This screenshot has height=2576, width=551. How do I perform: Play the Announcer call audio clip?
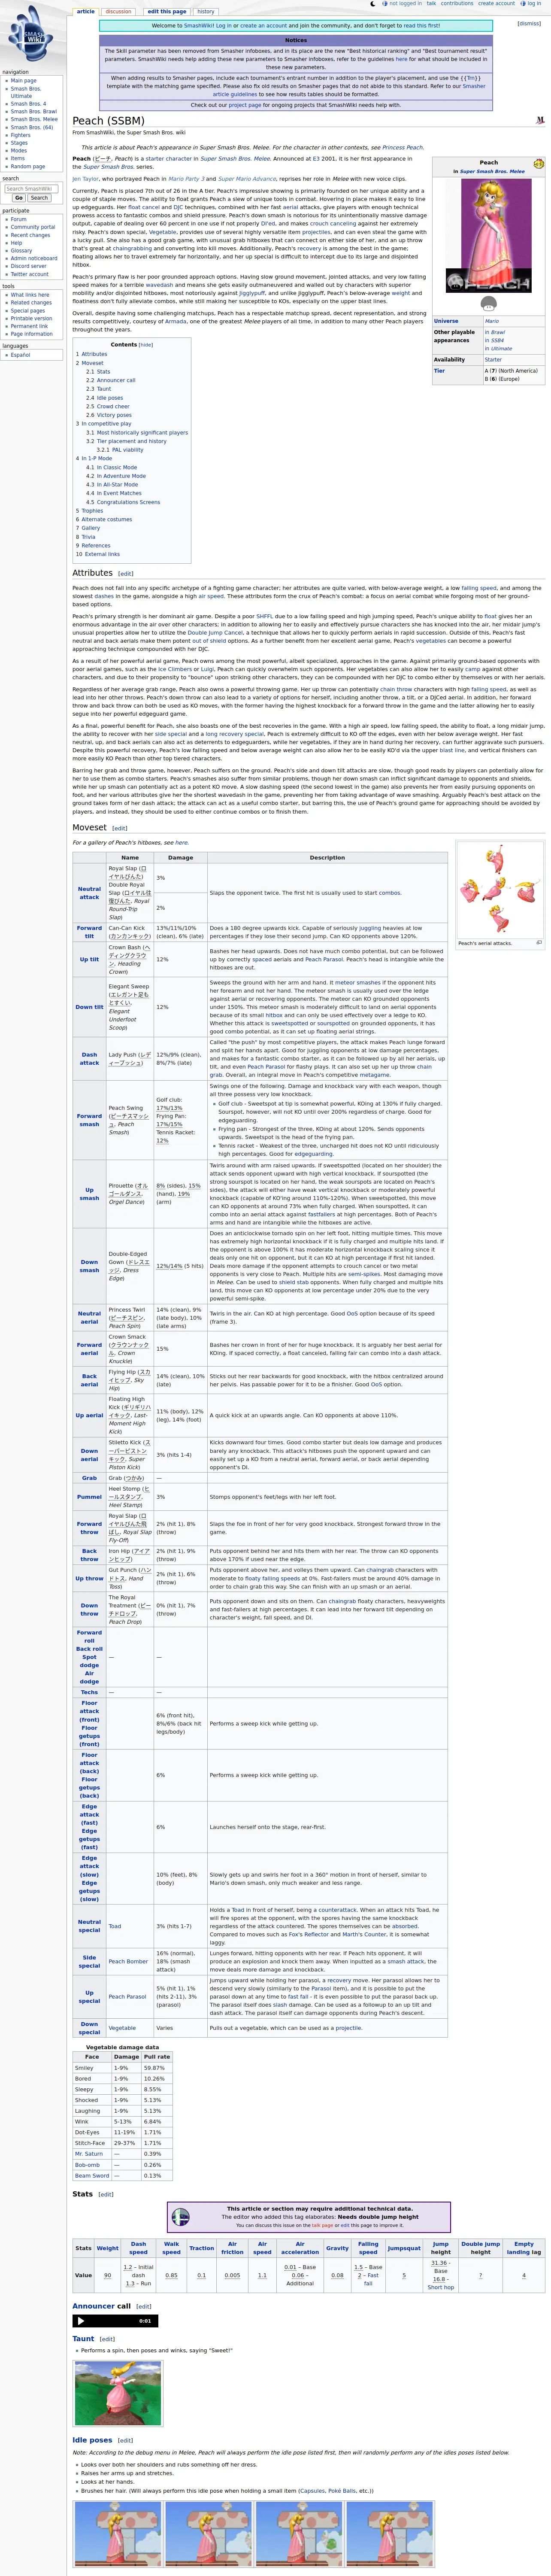(x=81, y=2321)
